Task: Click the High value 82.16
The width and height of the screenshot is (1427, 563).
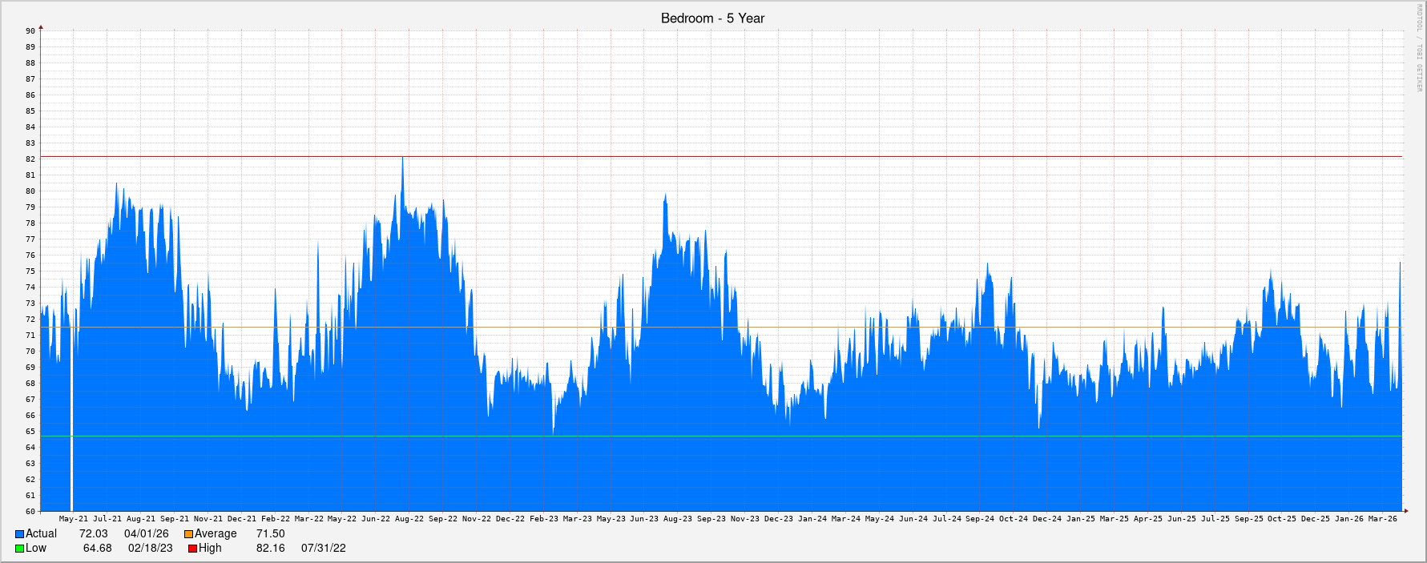Action: point(270,549)
